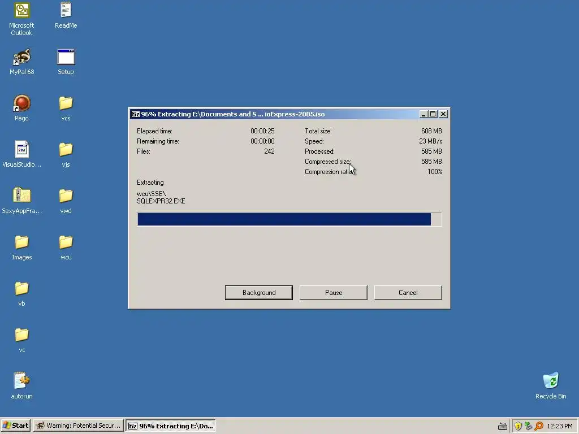
Task: Select the Recycle Bin icon
Action: pyautogui.click(x=551, y=380)
